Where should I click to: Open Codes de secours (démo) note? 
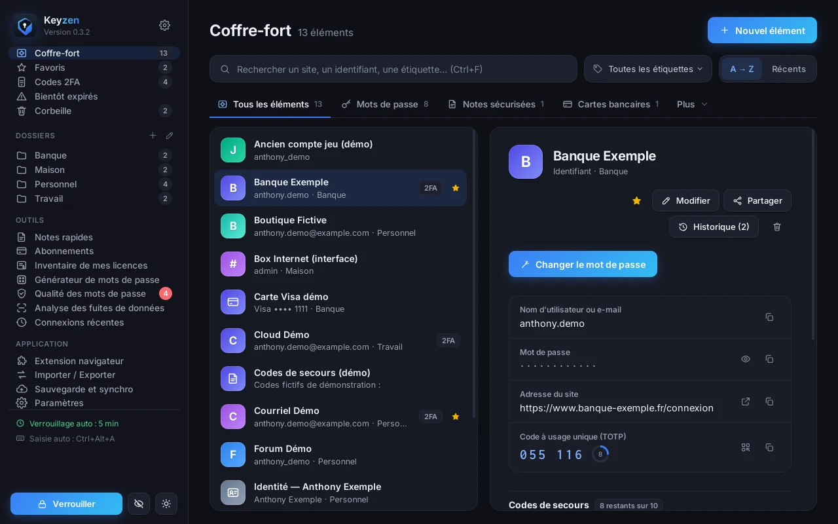click(340, 379)
